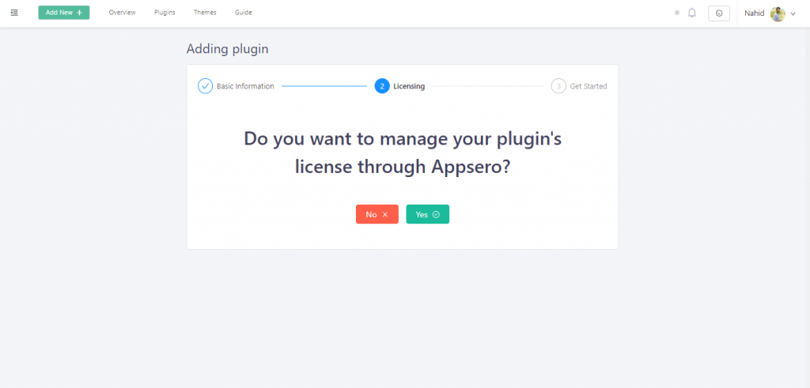Open the Overview menu item
Image resolution: width=810 pixels, height=388 pixels.
[x=123, y=13]
